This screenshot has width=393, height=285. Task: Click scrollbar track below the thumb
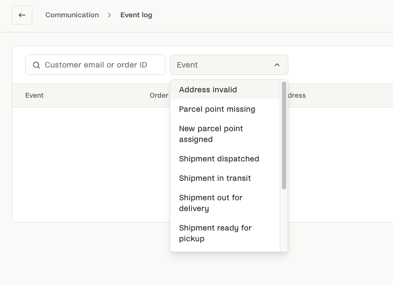(284, 221)
